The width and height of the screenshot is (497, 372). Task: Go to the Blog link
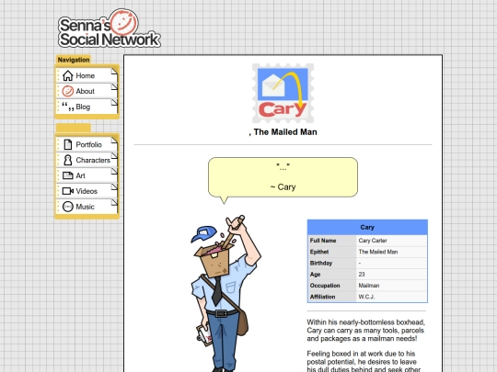click(87, 107)
